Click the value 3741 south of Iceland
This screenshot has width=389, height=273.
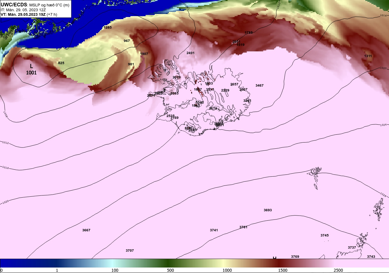214,230
